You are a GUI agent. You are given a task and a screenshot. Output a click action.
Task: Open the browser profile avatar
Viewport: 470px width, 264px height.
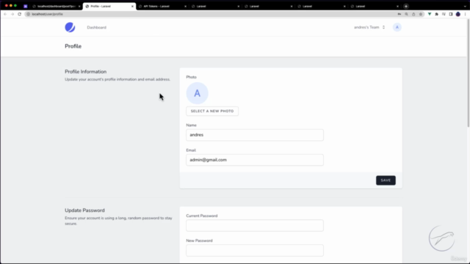tap(458, 14)
